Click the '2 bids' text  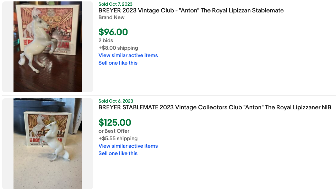[105, 40]
